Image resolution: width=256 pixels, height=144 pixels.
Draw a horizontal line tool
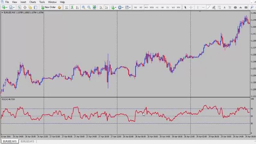[x=203, y=7]
